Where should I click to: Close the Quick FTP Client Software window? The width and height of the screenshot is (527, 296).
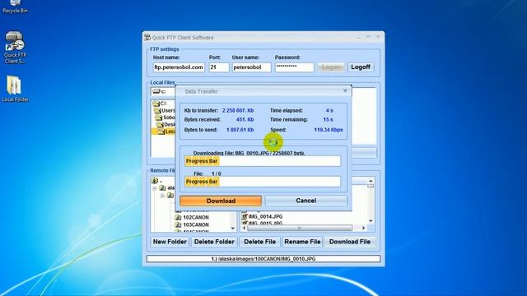coord(379,37)
